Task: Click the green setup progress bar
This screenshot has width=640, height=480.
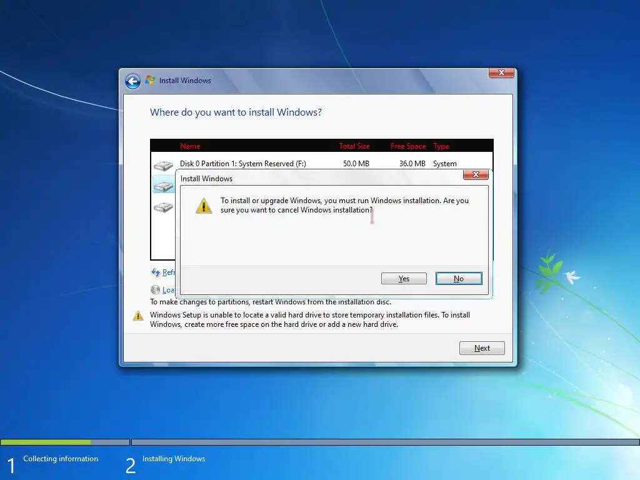Action: point(46,442)
